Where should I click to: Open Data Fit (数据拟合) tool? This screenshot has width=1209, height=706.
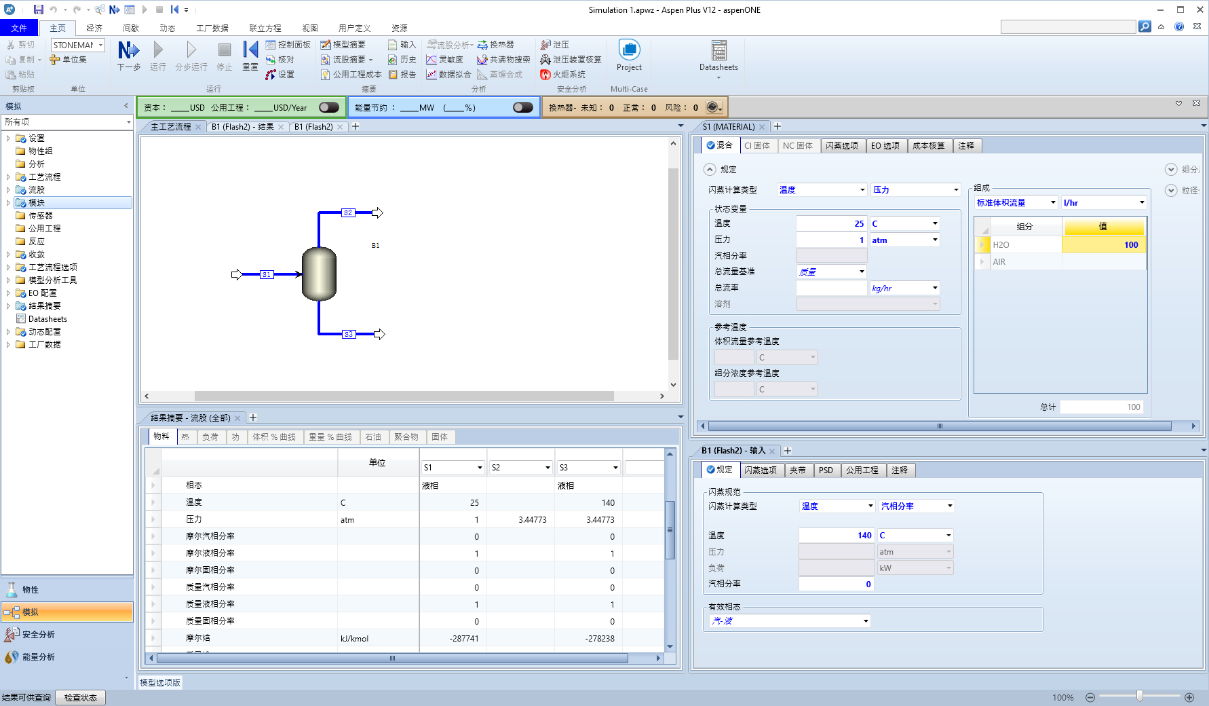pyautogui.click(x=448, y=75)
